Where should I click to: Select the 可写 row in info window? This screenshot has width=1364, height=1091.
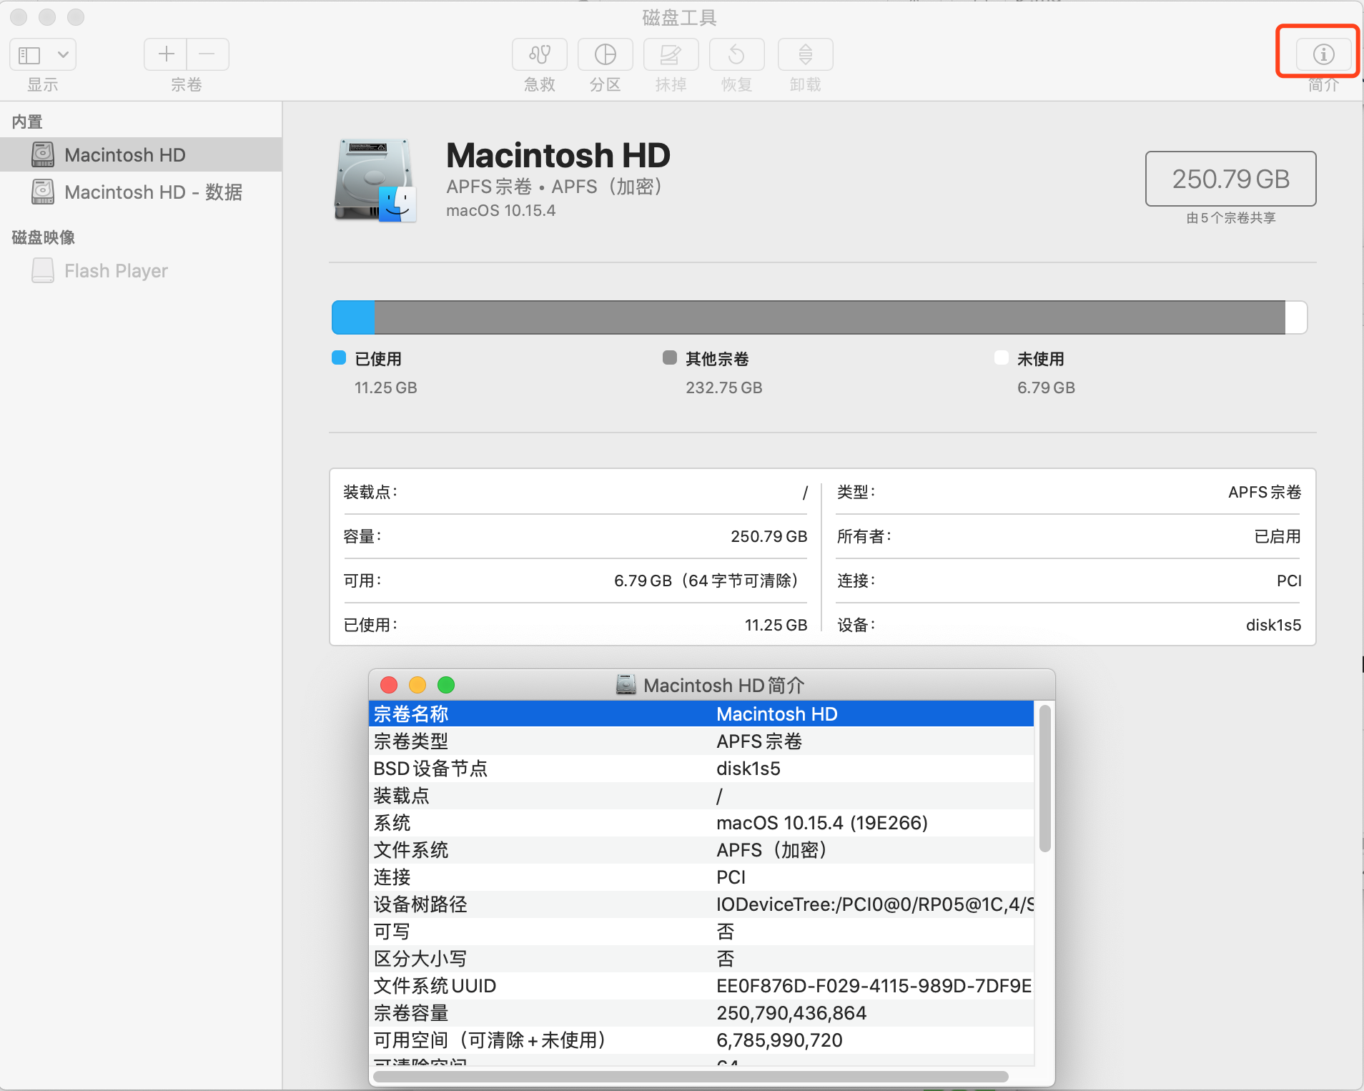click(701, 931)
